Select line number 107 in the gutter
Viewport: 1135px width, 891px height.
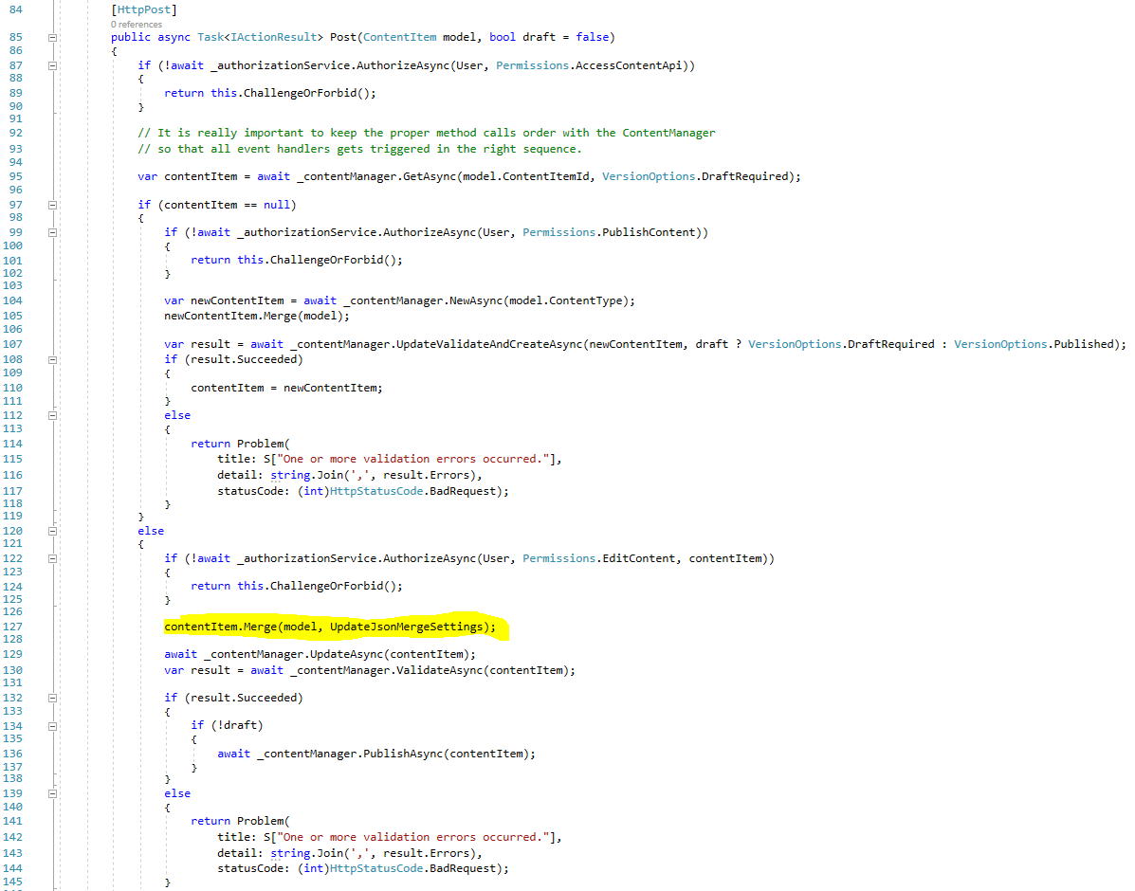(x=12, y=344)
